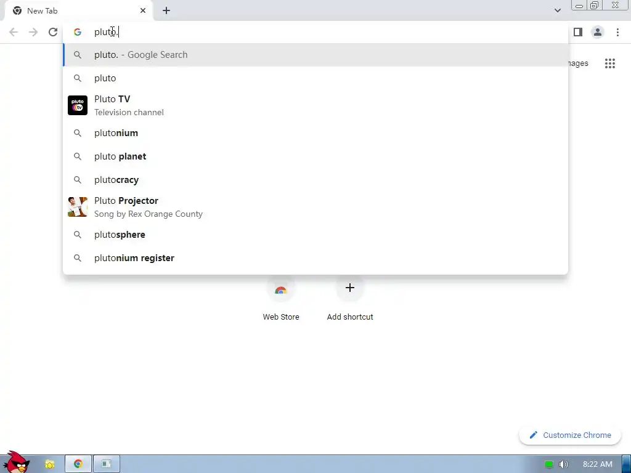Open the Google apps grid
This screenshot has width=631, height=473.
click(x=610, y=63)
